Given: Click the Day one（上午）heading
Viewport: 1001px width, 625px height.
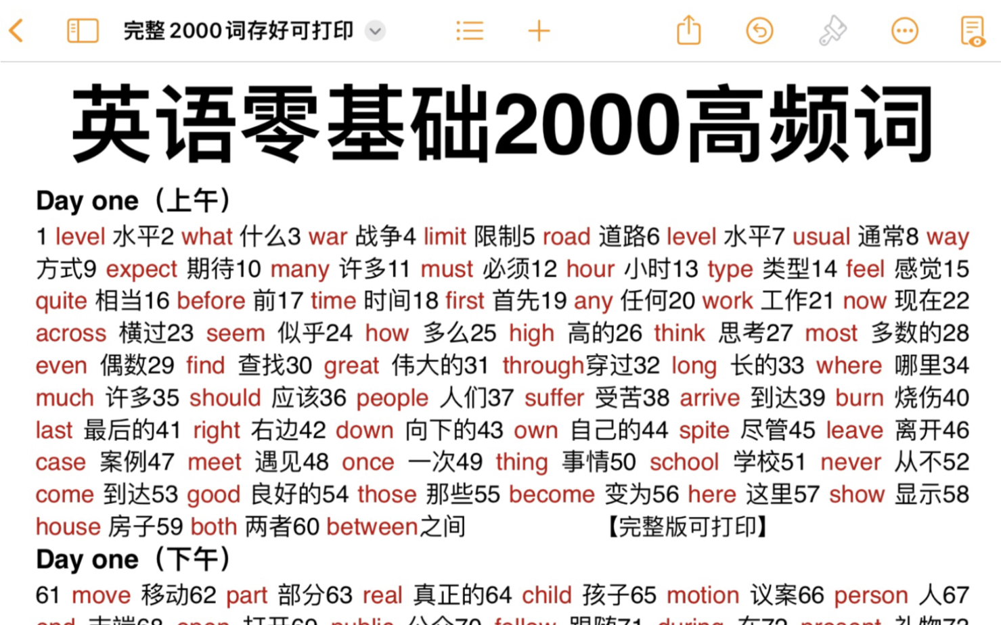Looking at the screenshot, I should coord(134,200).
